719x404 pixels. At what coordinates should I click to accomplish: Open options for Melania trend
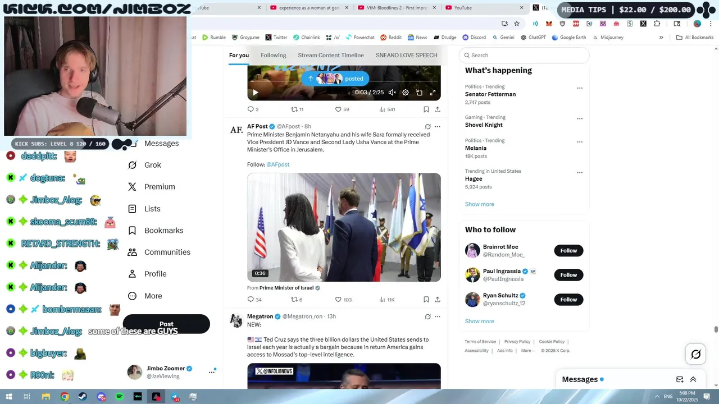coord(580,142)
